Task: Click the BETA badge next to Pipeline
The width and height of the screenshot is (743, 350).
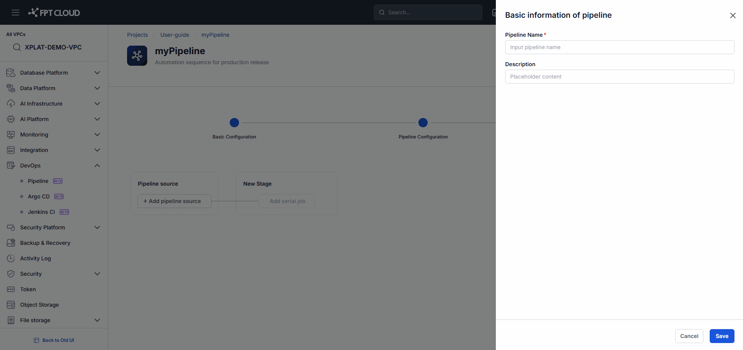Action: [58, 181]
